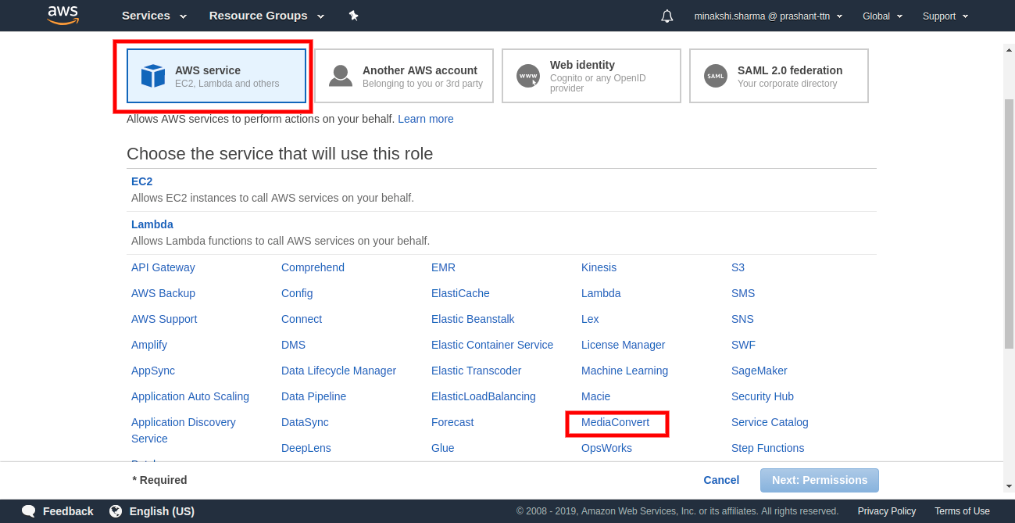The width and height of the screenshot is (1015, 523).
Task: Choose DataSync service
Action: (305, 422)
